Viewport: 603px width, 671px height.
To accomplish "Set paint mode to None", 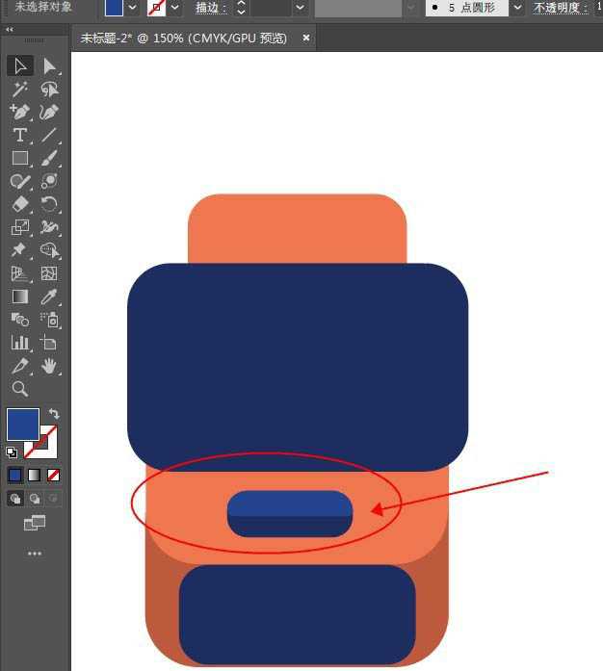I will click(54, 475).
